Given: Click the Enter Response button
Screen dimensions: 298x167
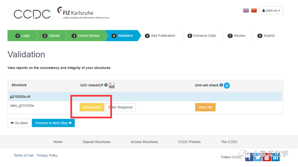Looking at the screenshot, I should point(121,107).
